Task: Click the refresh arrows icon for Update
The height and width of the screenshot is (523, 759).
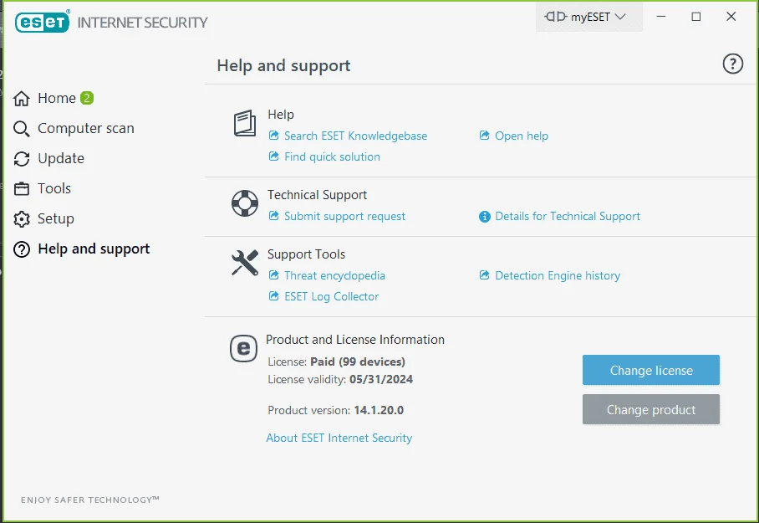Action: [21, 159]
